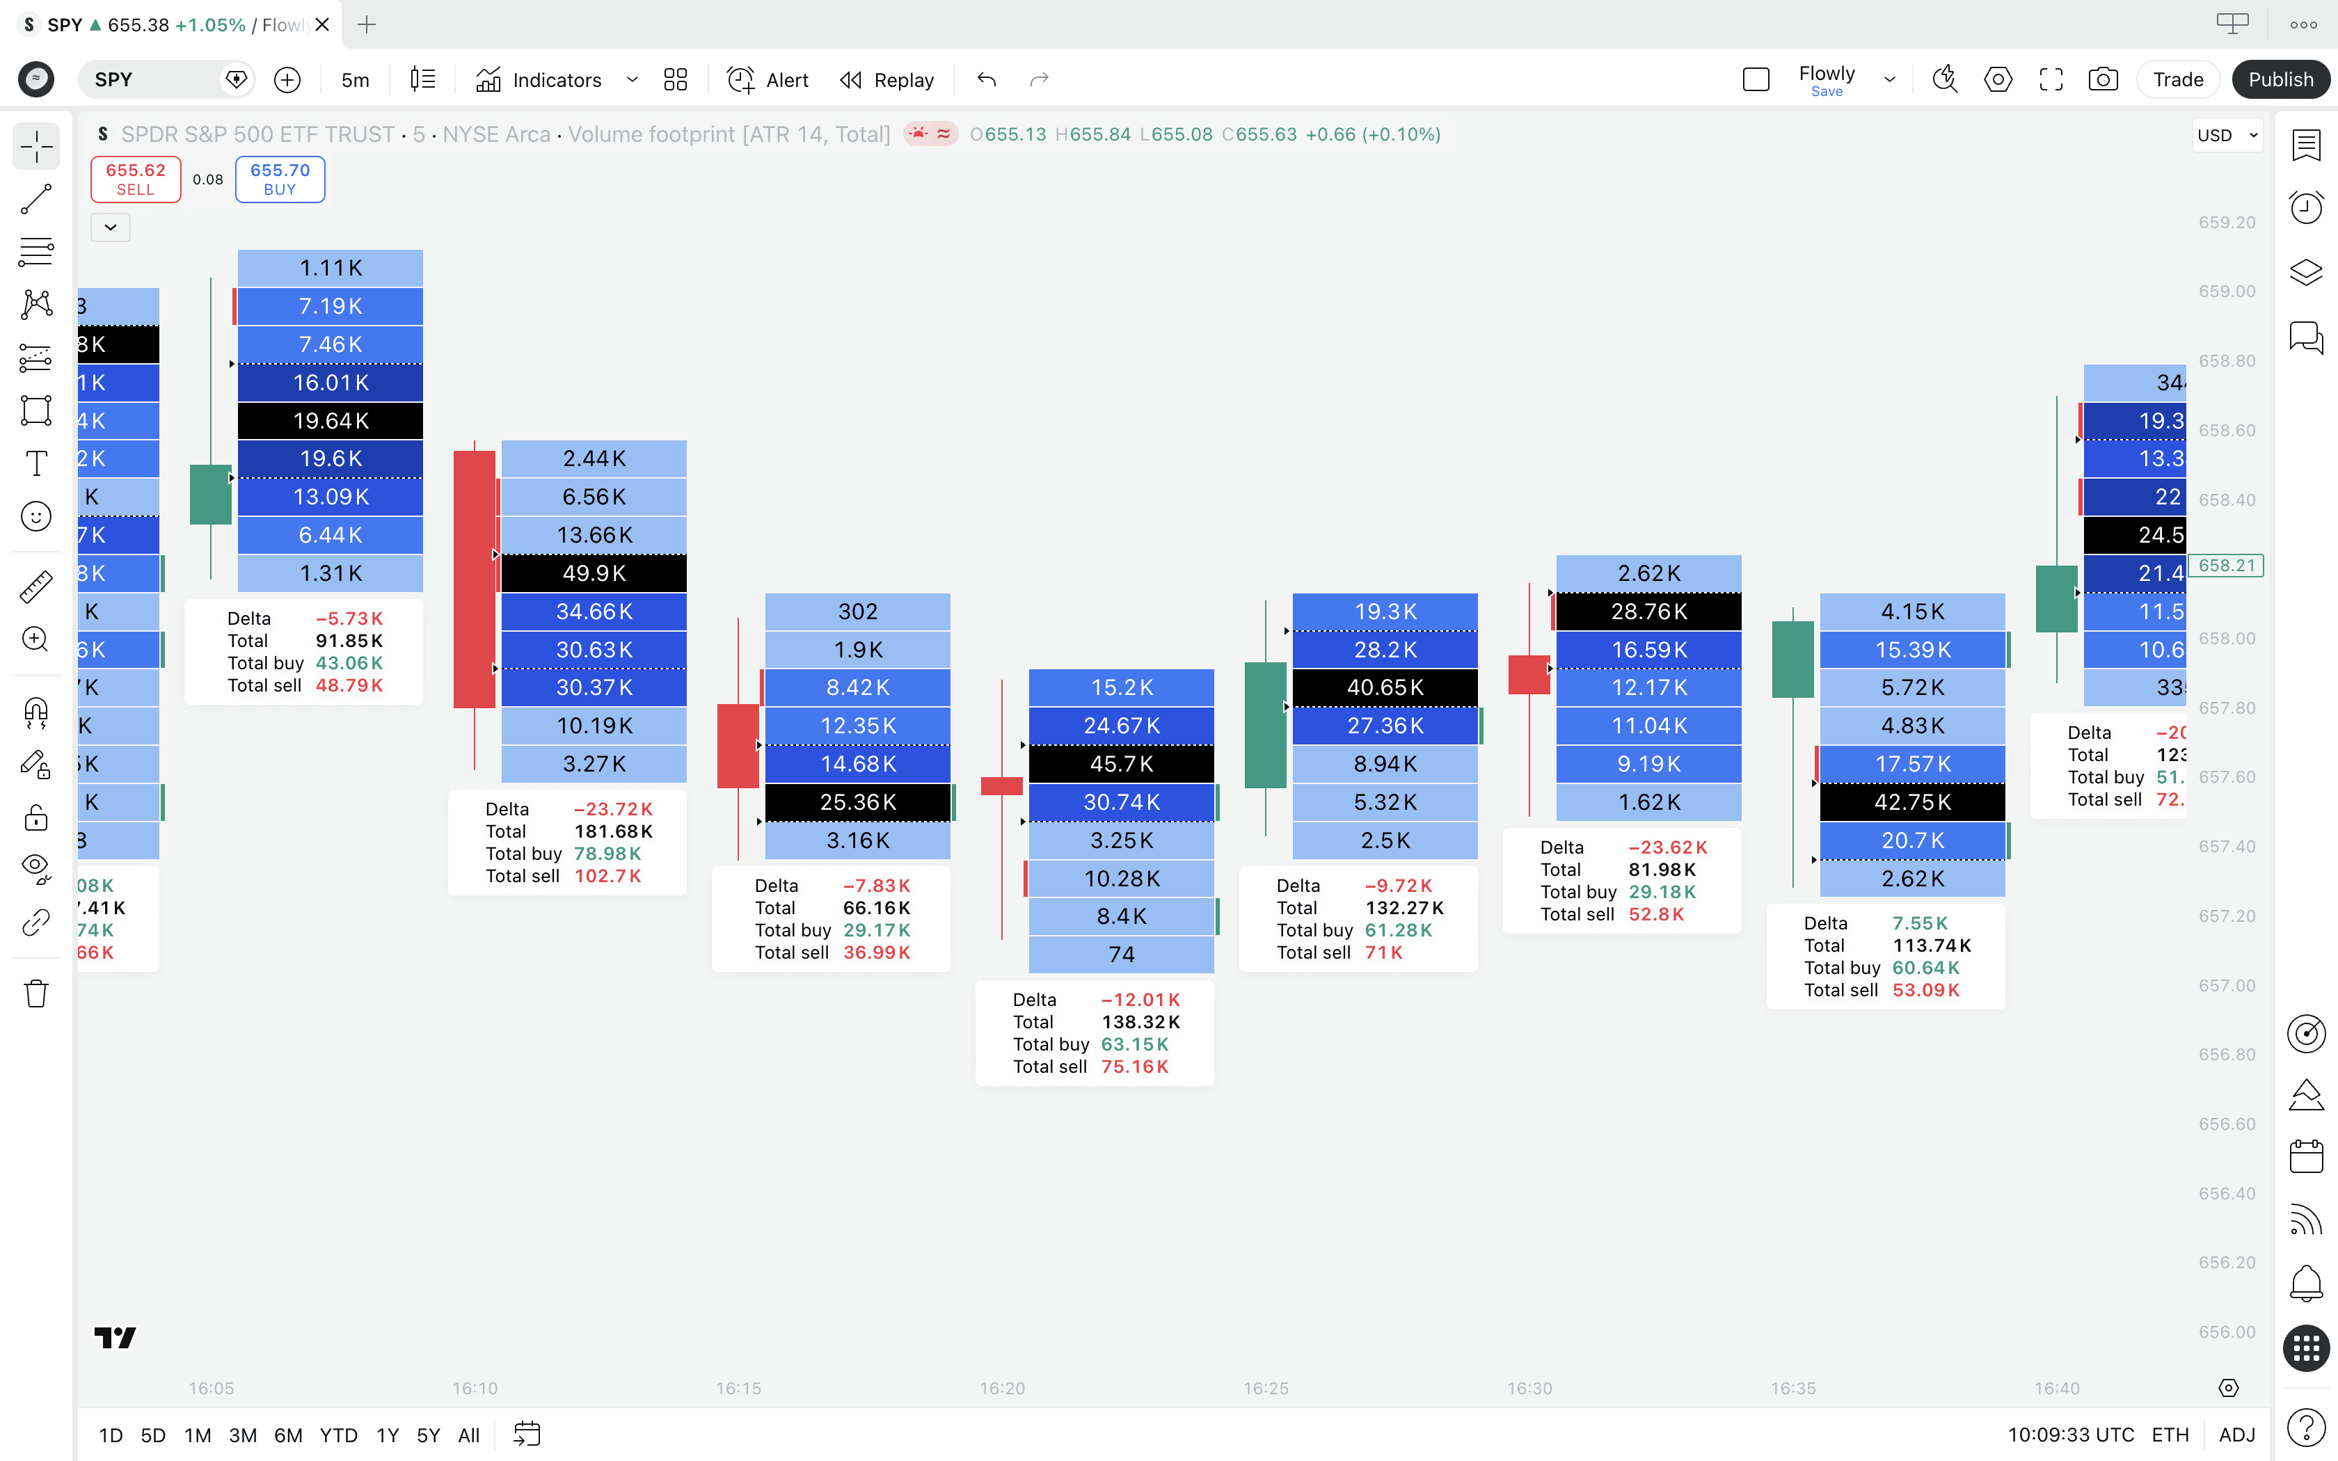
Task: Activate the zoom in tool
Action: tap(35, 639)
